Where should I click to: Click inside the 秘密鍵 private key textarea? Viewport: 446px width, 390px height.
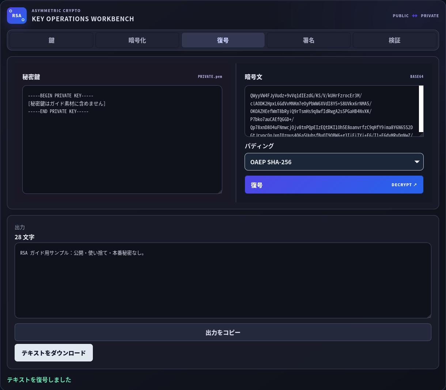coord(122,139)
